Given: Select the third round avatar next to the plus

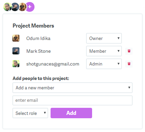Looking at the screenshot, I should click(x=22, y=7).
